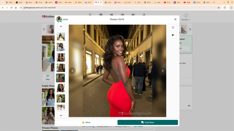Open the browser extensions puzzle icon
This screenshot has width=234, height=131.
(x=225, y=7)
